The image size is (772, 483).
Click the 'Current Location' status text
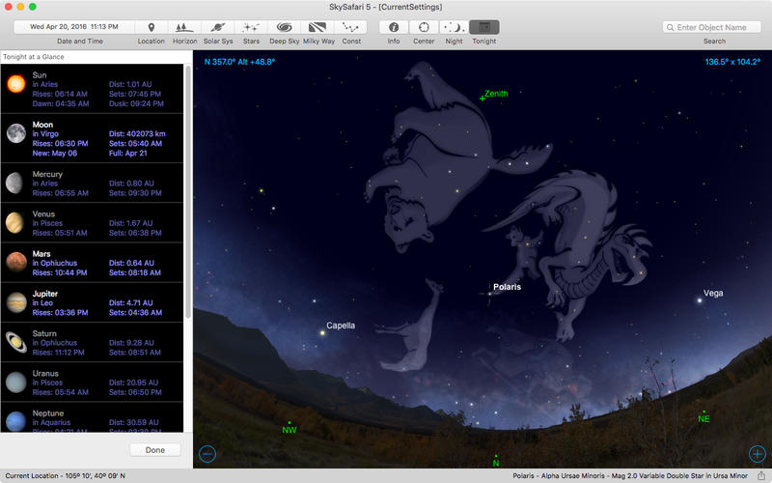tap(65, 476)
